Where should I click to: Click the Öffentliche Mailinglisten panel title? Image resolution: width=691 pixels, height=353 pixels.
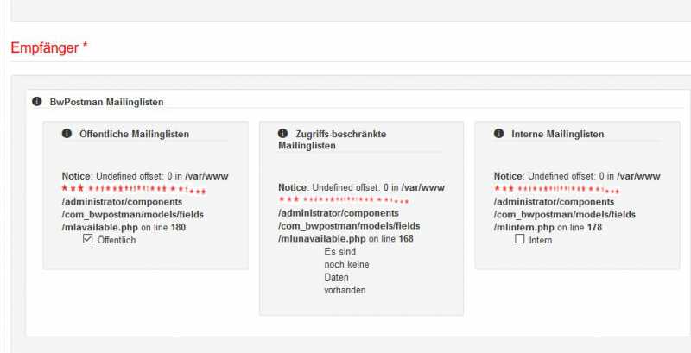coord(134,134)
